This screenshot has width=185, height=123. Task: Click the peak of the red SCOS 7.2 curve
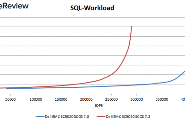(x=132, y=26)
